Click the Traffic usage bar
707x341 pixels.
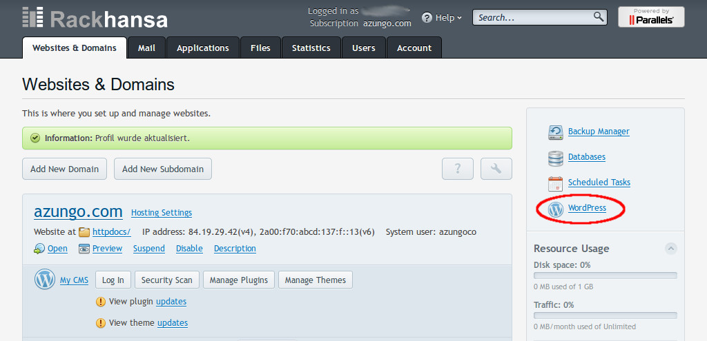(605, 316)
